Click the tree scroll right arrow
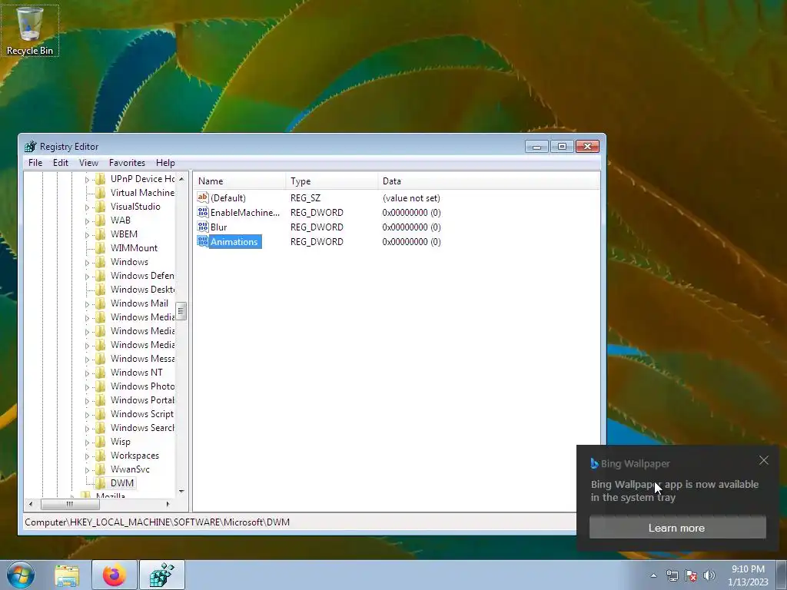Viewport: 787px width, 590px height. point(168,504)
